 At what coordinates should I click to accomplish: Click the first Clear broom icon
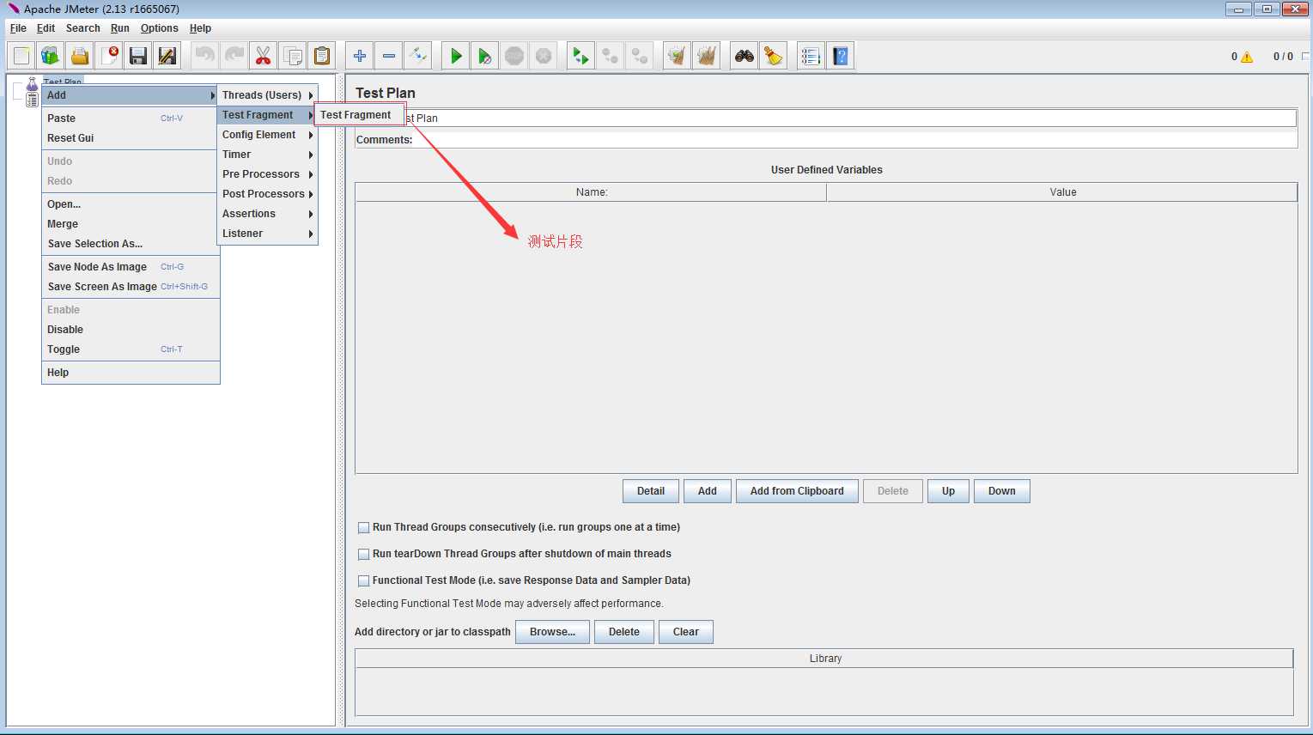678,56
